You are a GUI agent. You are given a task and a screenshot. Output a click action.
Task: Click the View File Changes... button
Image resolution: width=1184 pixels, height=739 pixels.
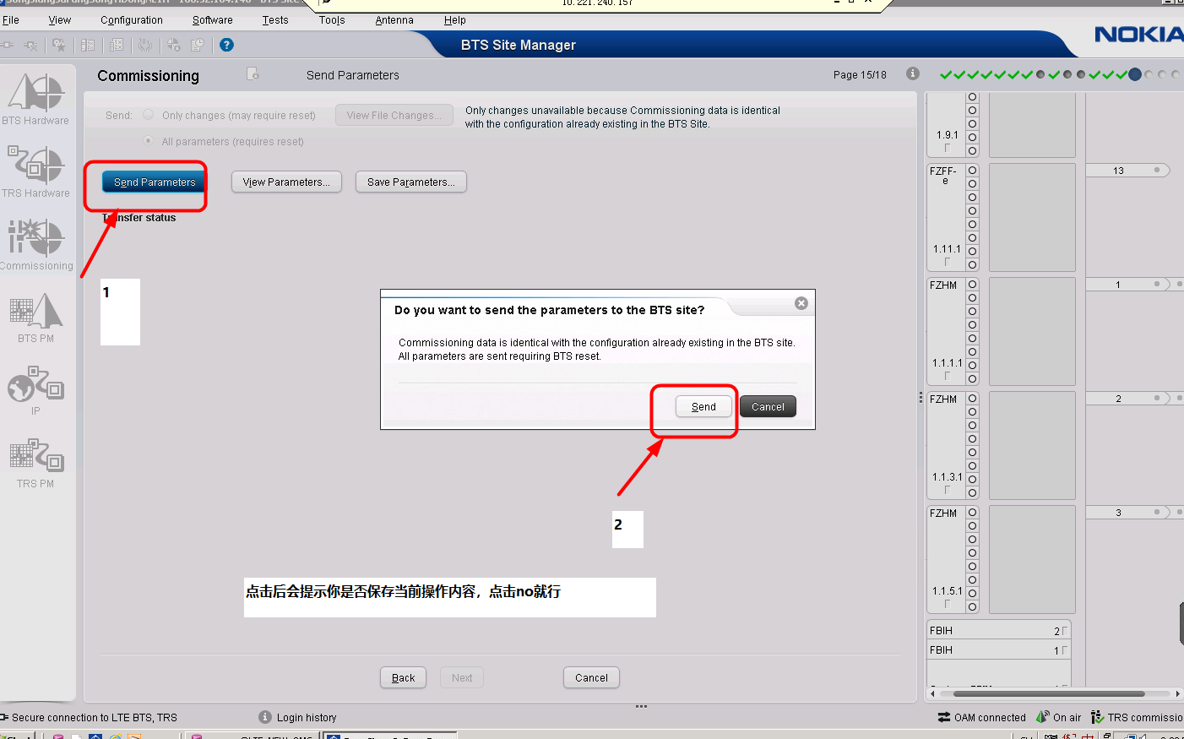tap(394, 116)
